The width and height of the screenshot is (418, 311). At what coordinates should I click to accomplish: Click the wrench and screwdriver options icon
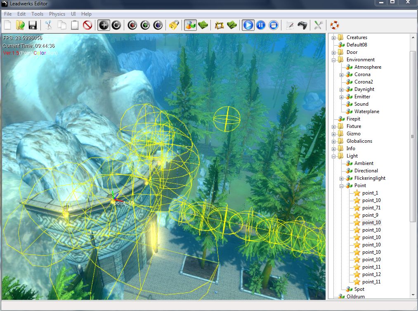click(x=318, y=26)
